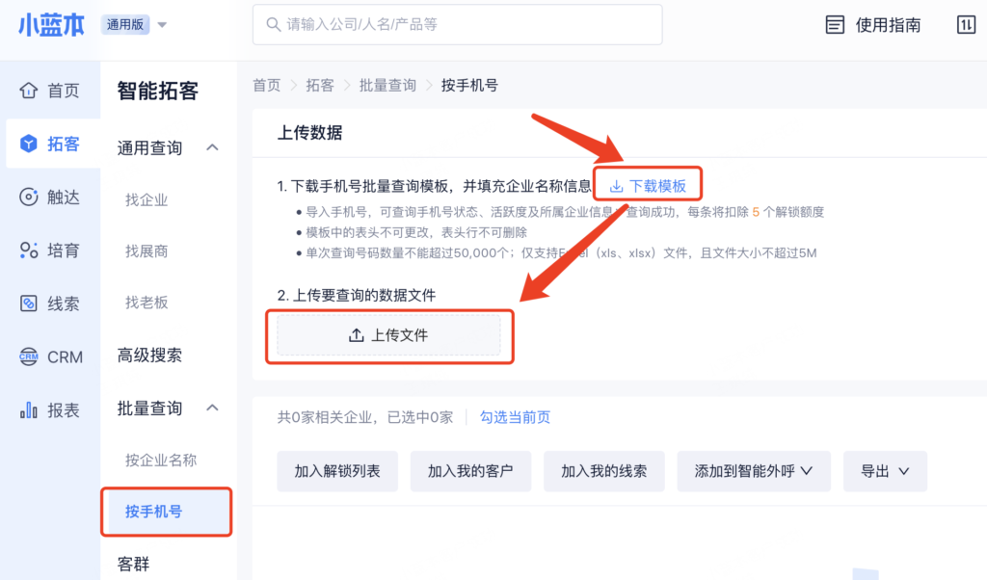
Task: Open the 线索 leads icon
Action: coord(29,303)
